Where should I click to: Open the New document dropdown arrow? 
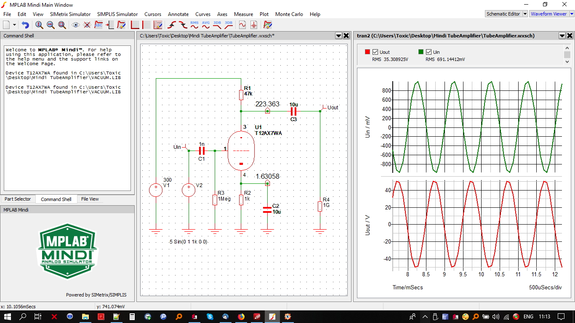coord(15,25)
